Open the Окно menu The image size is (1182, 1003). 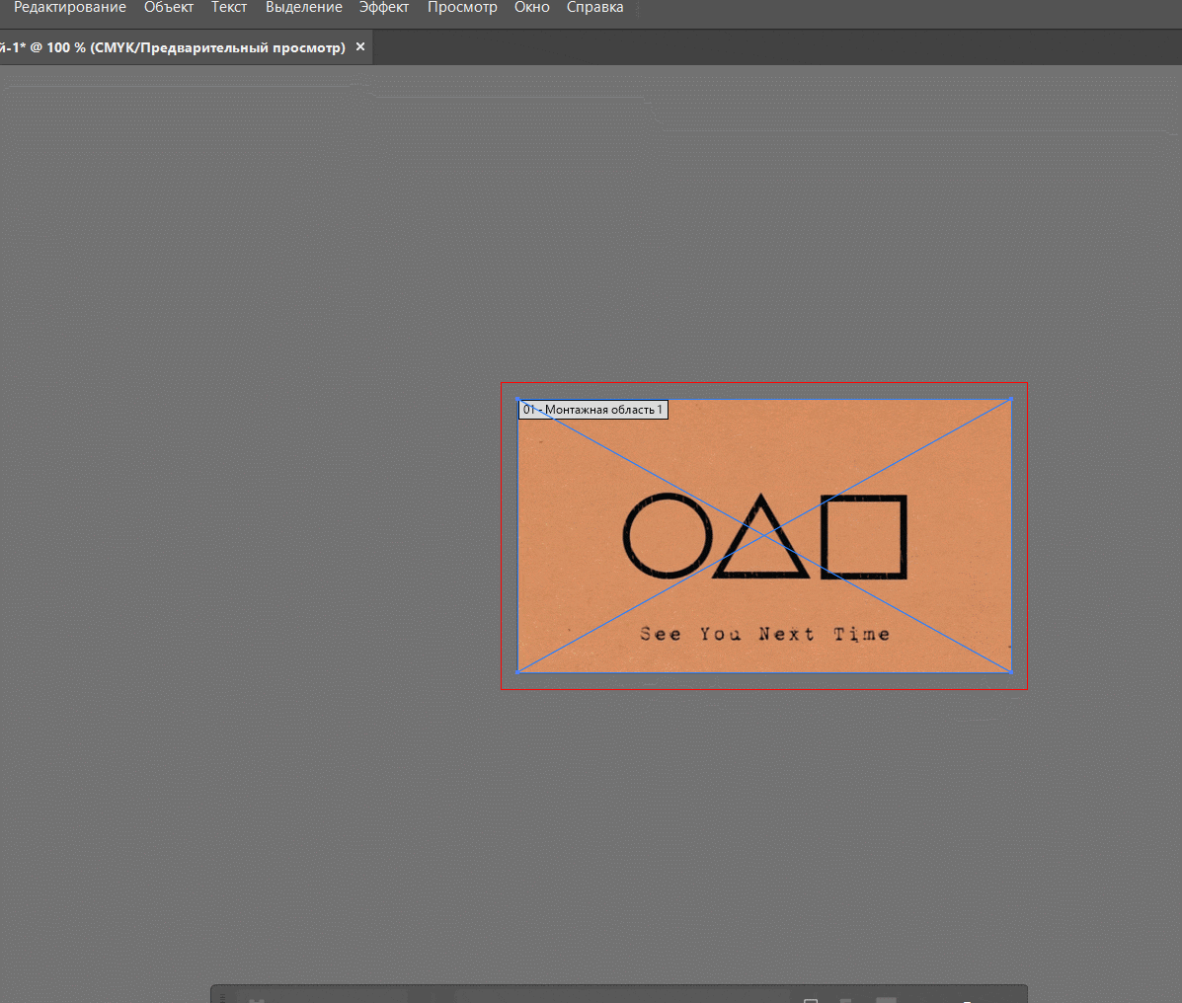pyautogui.click(x=531, y=8)
